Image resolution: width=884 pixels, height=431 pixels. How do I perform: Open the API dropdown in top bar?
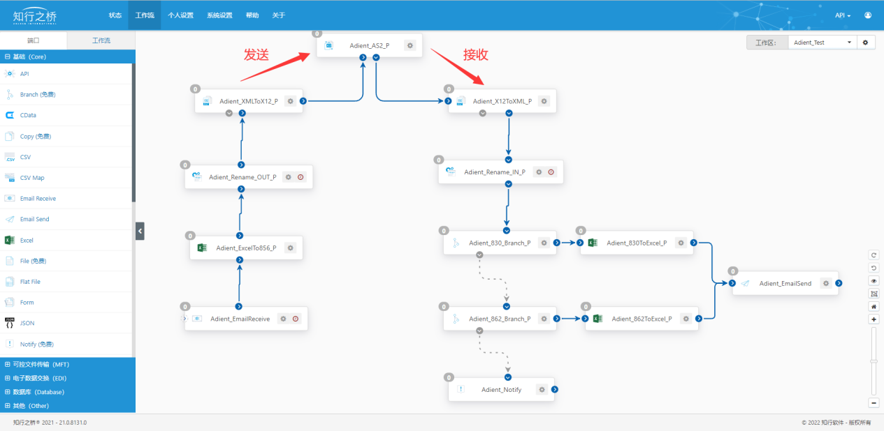pyautogui.click(x=843, y=15)
